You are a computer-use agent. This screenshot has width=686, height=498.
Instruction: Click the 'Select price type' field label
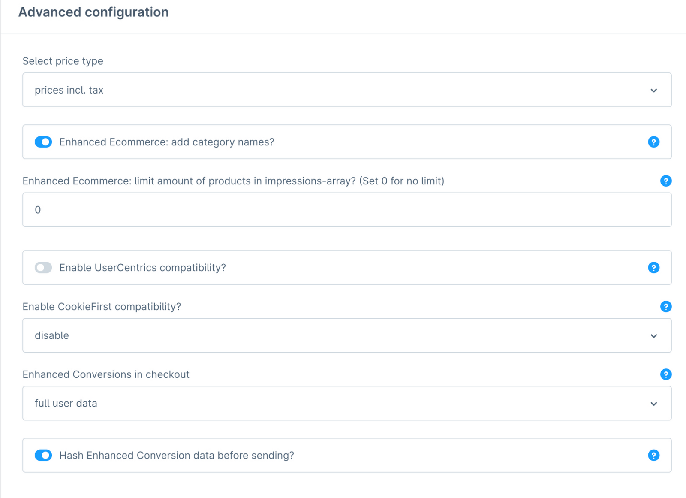(x=63, y=61)
